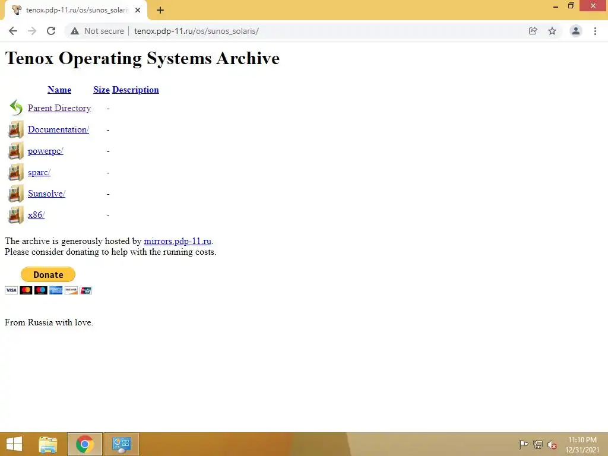Select the tenox.pdp-11.ru sunos_solaris tab
Screen dimensions: 608x456
[x=76, y=10]
